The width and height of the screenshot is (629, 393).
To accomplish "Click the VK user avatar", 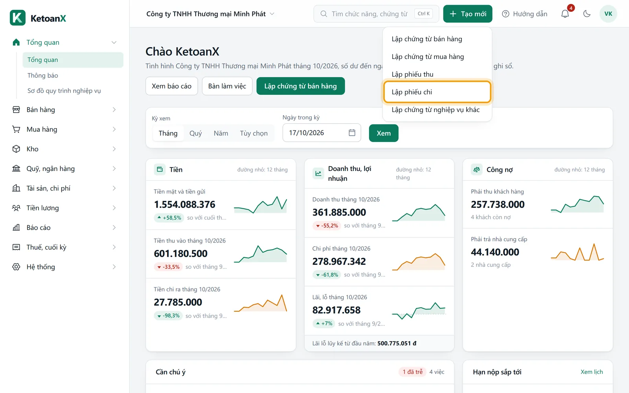I will click(608, 14).
